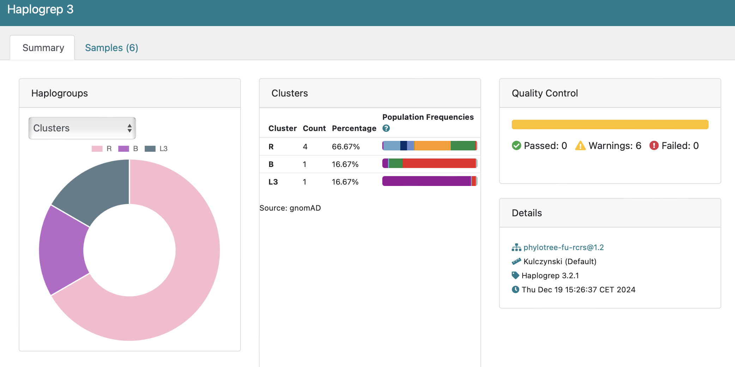
Task: Open the Clusters dropdown in Haplogroups
Action: [82, 128]
